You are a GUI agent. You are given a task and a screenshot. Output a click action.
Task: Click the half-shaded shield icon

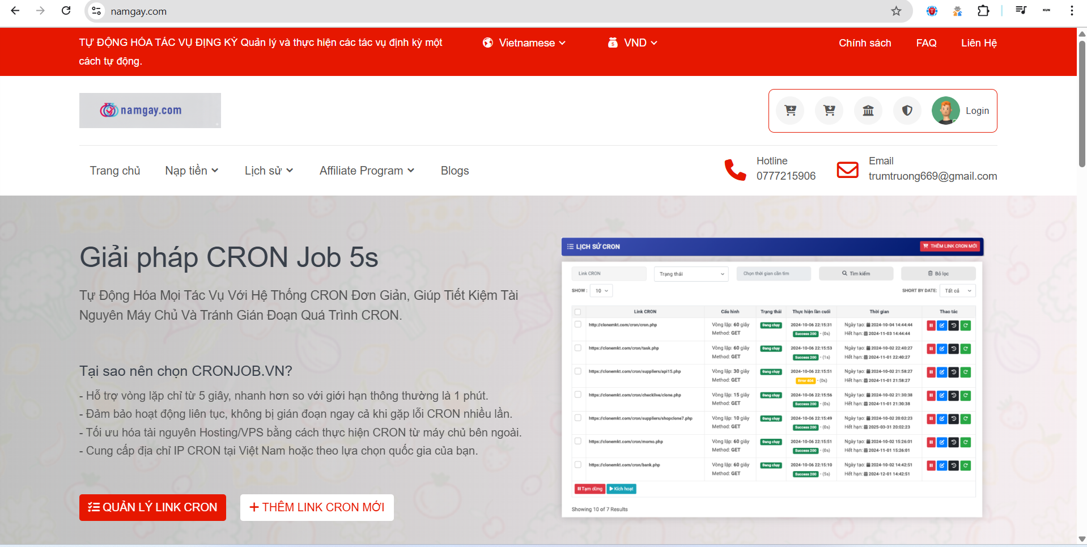pos(907,111)
